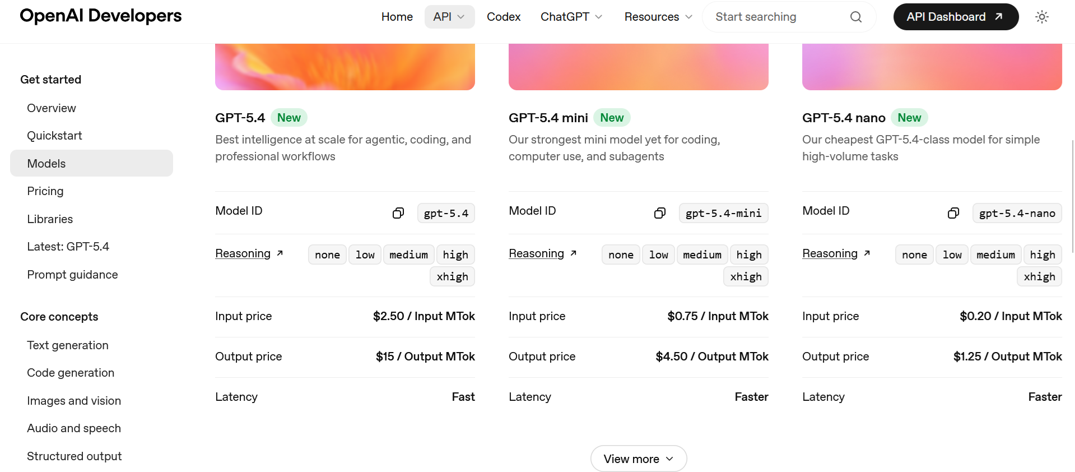Click the GPT-5.4 card title
This screenshot has height=472, width=1075.
(240, 118)
